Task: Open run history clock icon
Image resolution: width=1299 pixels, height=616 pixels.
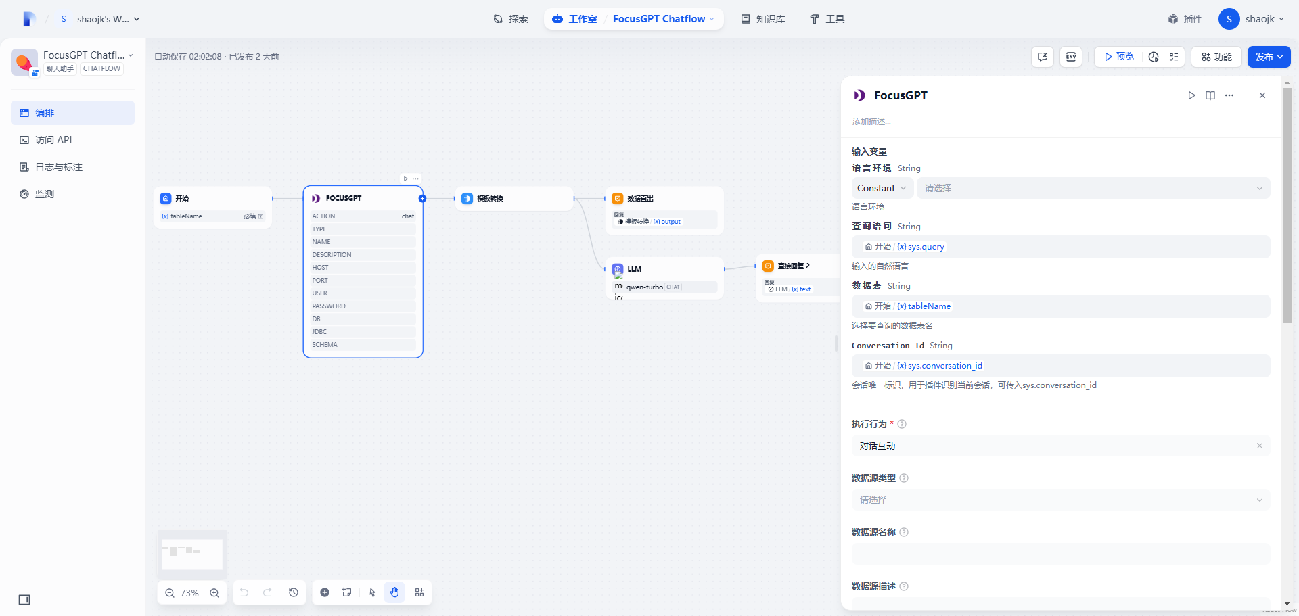Action: [1154, 57]
